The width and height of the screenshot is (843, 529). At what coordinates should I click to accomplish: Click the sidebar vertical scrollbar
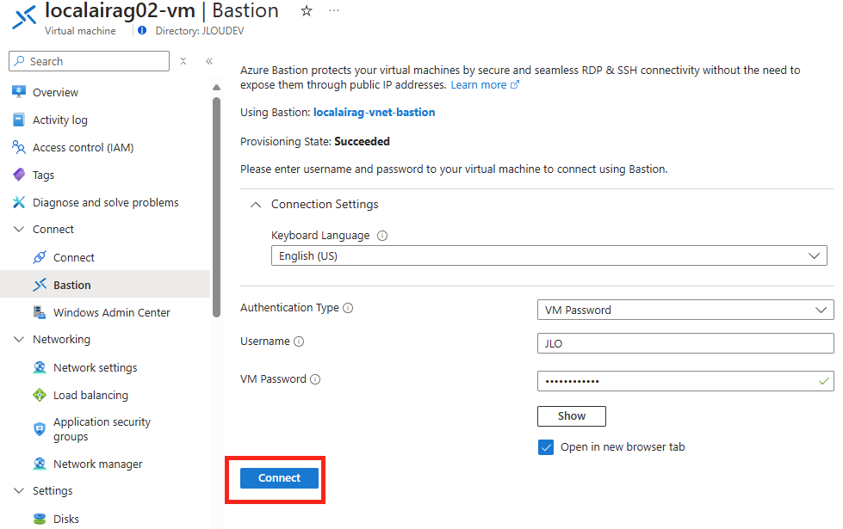(217, 207)
